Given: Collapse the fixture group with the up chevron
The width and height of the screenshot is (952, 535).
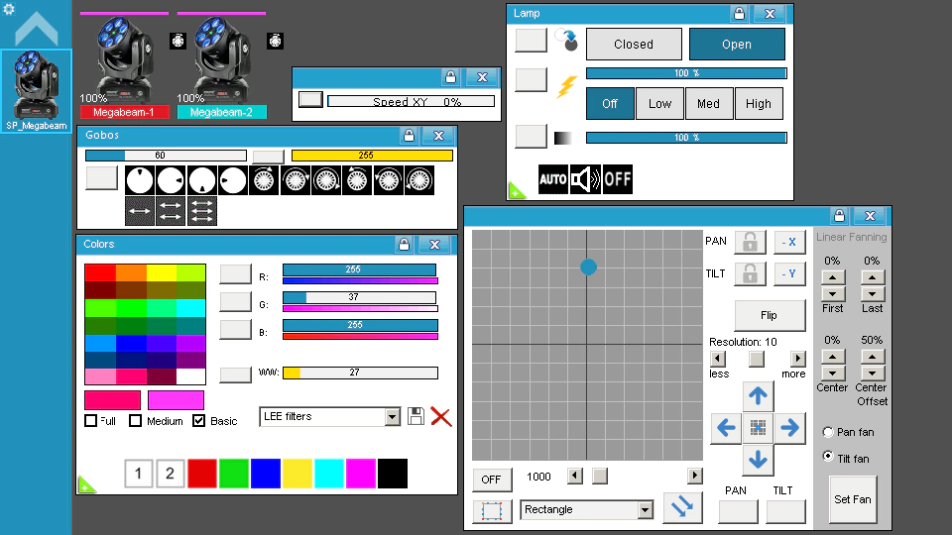Looking at the screenshot, I should 37,28.
